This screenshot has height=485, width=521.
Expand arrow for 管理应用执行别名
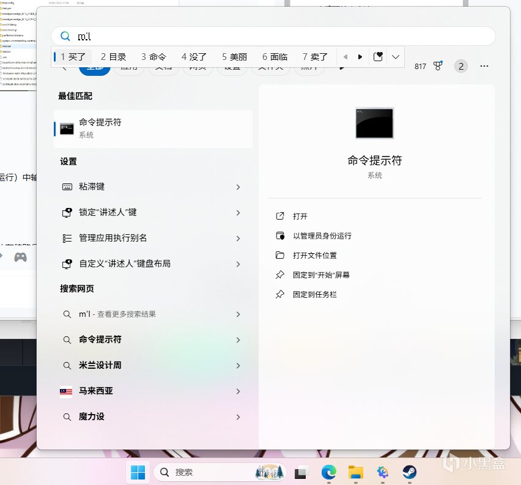238,239
